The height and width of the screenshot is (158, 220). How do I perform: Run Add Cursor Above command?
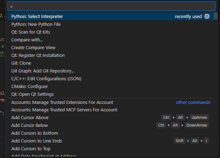click(x=111, y=117)
